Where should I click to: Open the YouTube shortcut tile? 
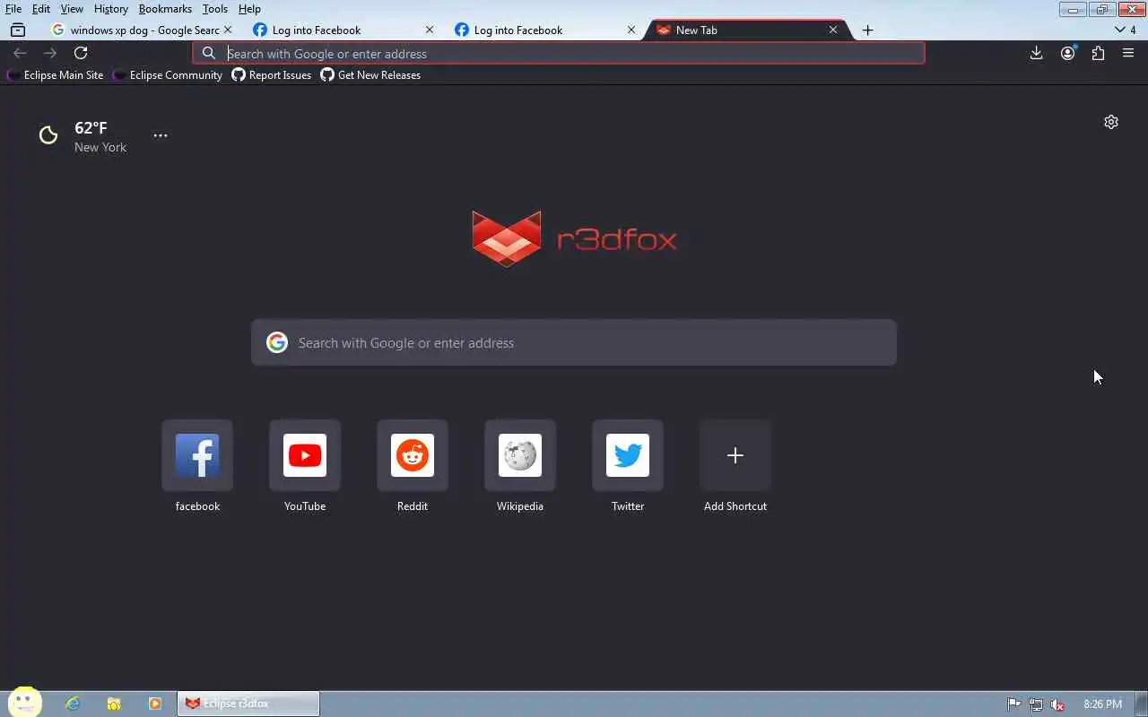pos(305,455)
